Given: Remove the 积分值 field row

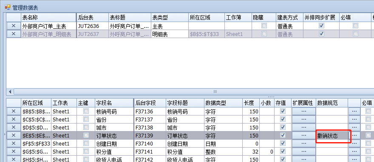Looking at the screenshot, I should tap(14, 151).
